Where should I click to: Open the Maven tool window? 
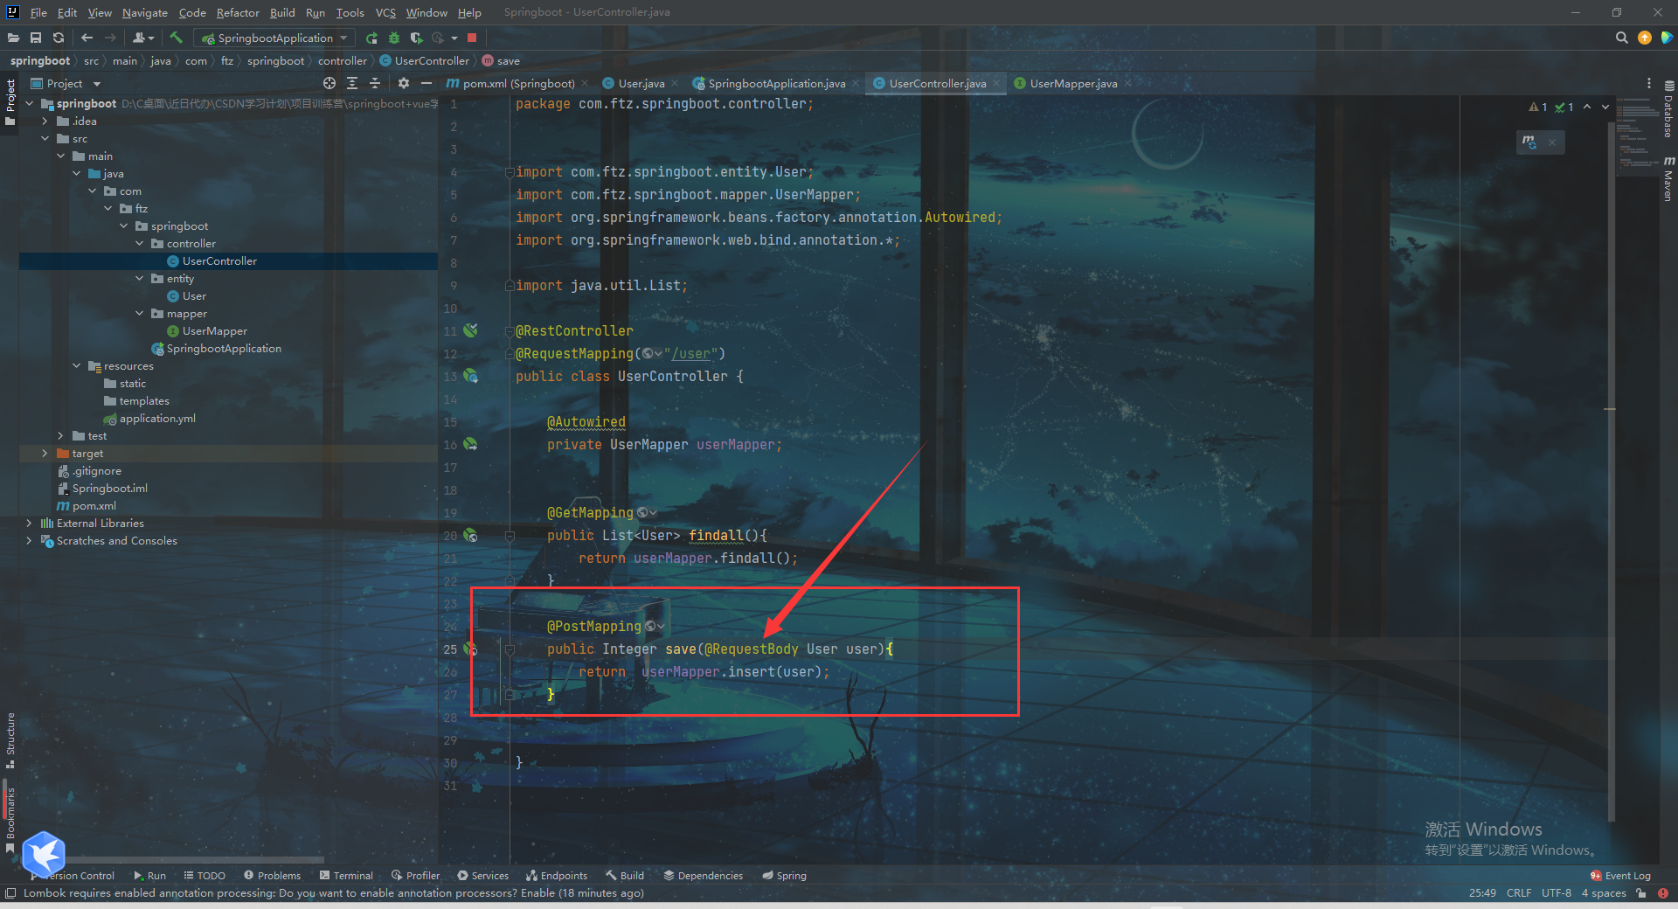pos(1668,178)
